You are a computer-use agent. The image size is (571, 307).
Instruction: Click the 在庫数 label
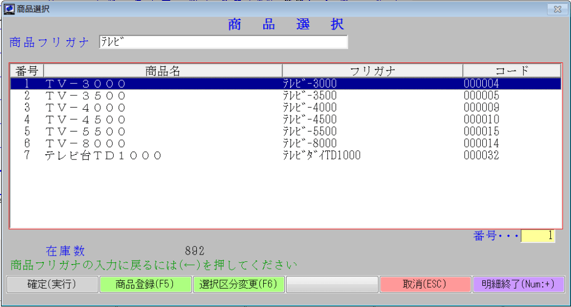pyautogui.click(x=66, y=251)
